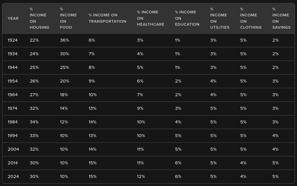The height and width of the screenshot is (186, 297).
Task: Select the % Income on Transportation header
Action: tap(107, 18)
